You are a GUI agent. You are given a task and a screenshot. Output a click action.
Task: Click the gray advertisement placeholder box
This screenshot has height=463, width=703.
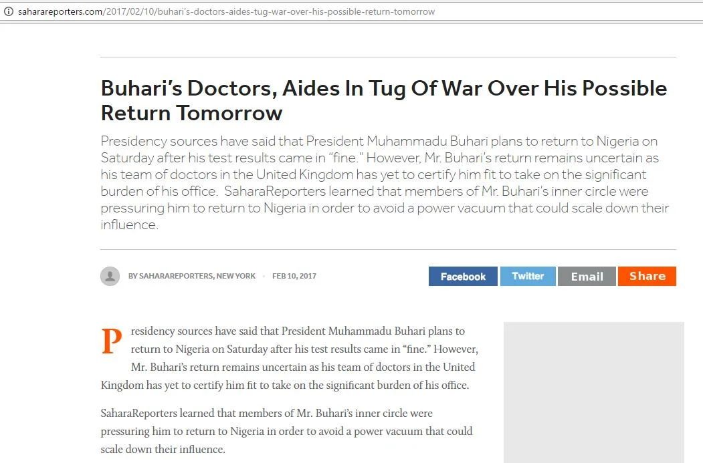click(x=593, y=392)
